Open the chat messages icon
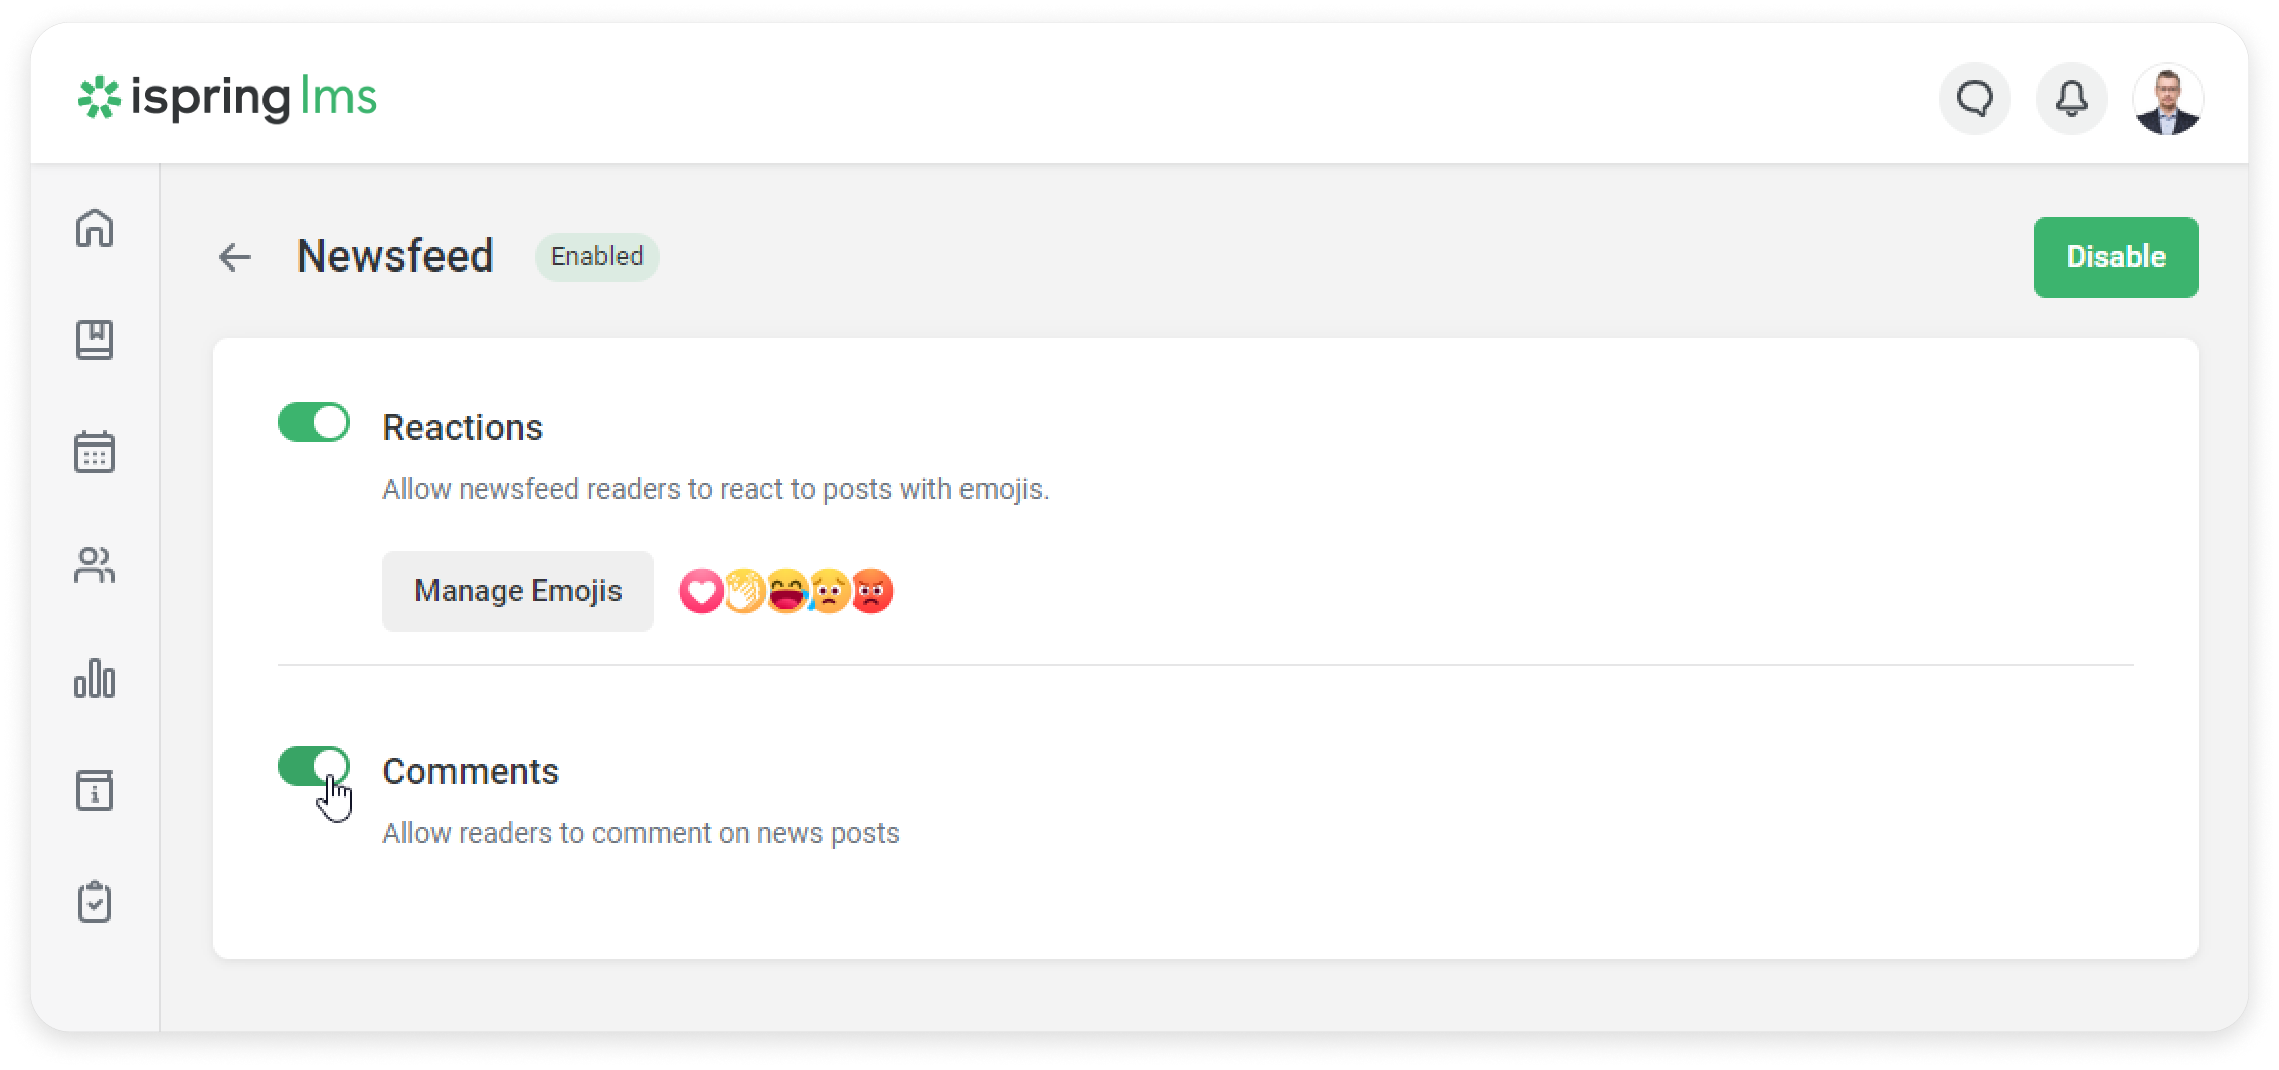 [x=1974, y=98]
